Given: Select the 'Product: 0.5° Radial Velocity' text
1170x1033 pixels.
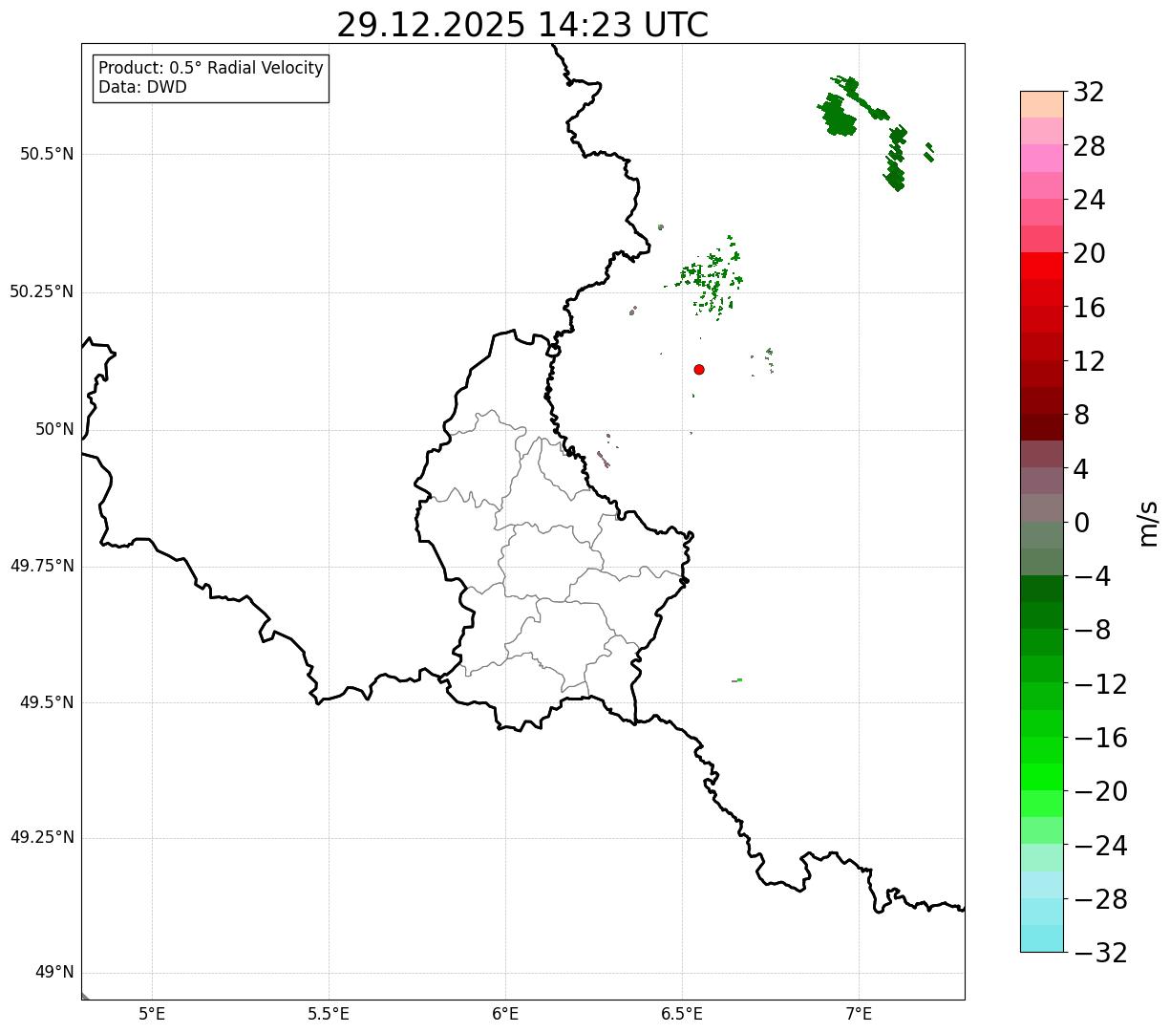Looking at the screenshot, I should 211,69.
